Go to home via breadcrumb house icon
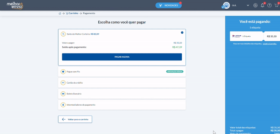This screenshot has width=280, height=134. click(x=60, y=13)
